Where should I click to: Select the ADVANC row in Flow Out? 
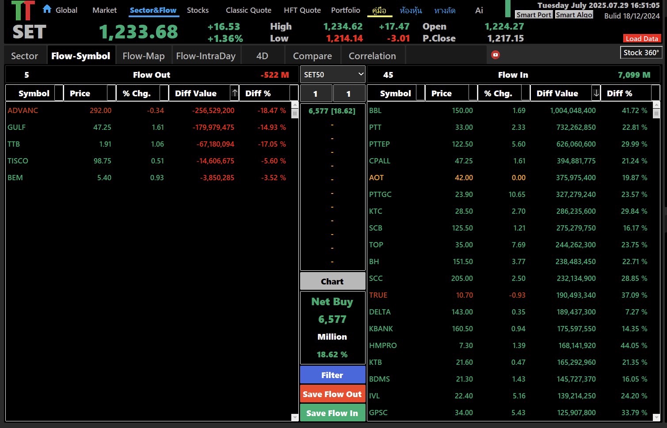click(149, 110)
